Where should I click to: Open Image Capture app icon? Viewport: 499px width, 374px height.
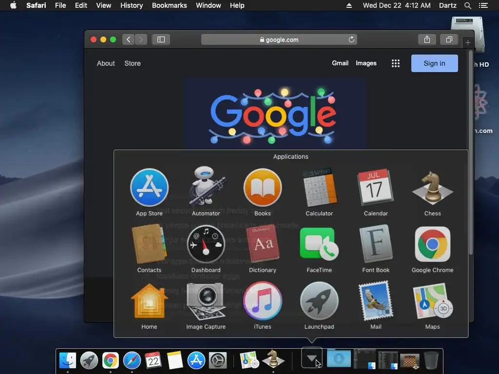coord(206,301)
